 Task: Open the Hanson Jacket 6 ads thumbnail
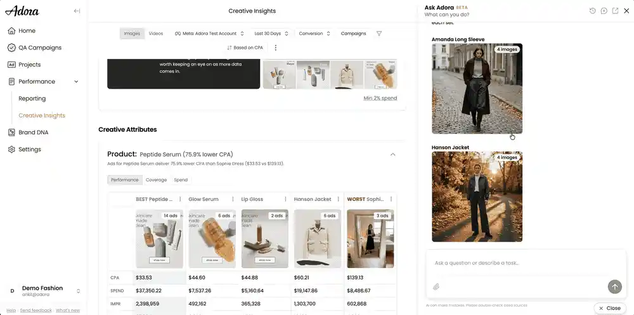pos(318,238)
